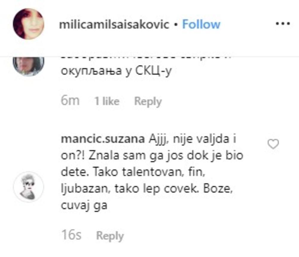The height and width of the screenshot is (257, 299).
Task: Click the word 'talentovan' in the comment
Action: click(152, 172)
